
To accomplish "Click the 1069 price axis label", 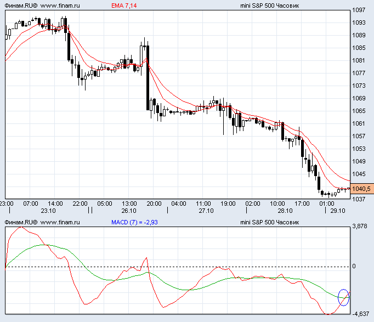I will 359,98.
